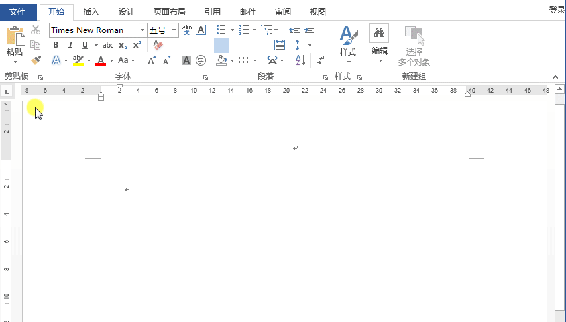Increase font size with grow font icon
The width and height of the screenshot is (566, 322).
pyautogui.click(x=152, y=60)
